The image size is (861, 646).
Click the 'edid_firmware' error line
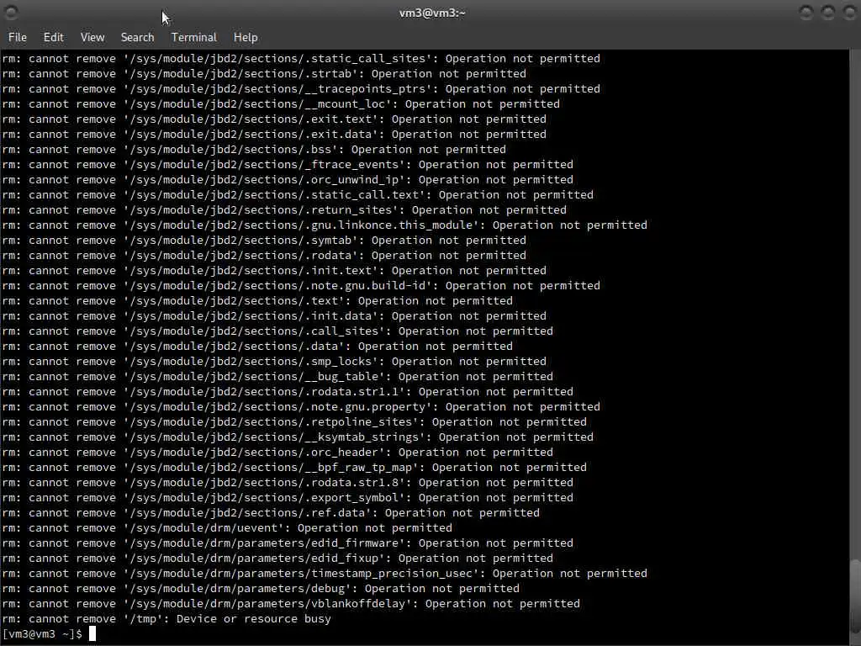pos(288,543)
